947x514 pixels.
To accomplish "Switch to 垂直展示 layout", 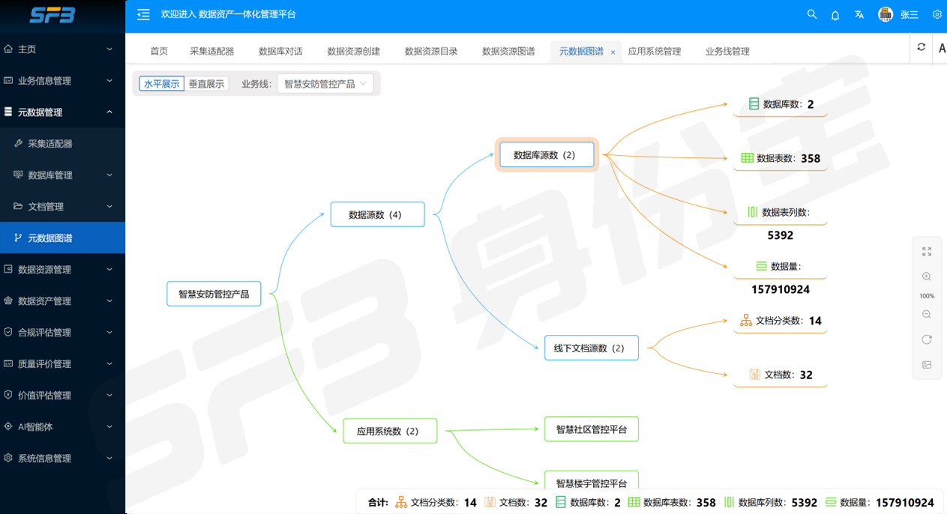I will [x=207, y=84].
